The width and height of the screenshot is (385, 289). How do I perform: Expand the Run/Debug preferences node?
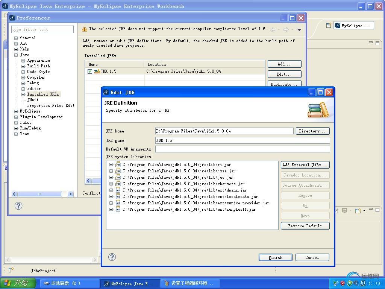click(x=16, y=128)
